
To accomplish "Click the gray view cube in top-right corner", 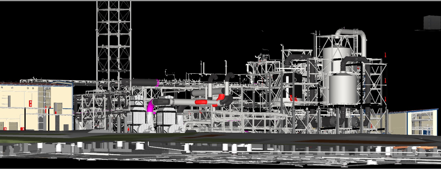I will pos(432,22).
